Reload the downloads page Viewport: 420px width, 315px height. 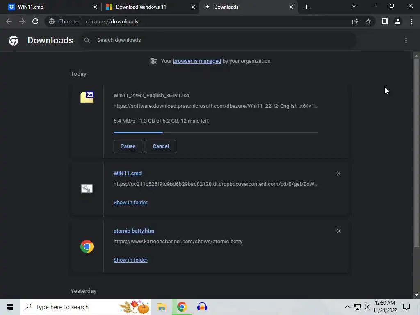tap(35, 21)
